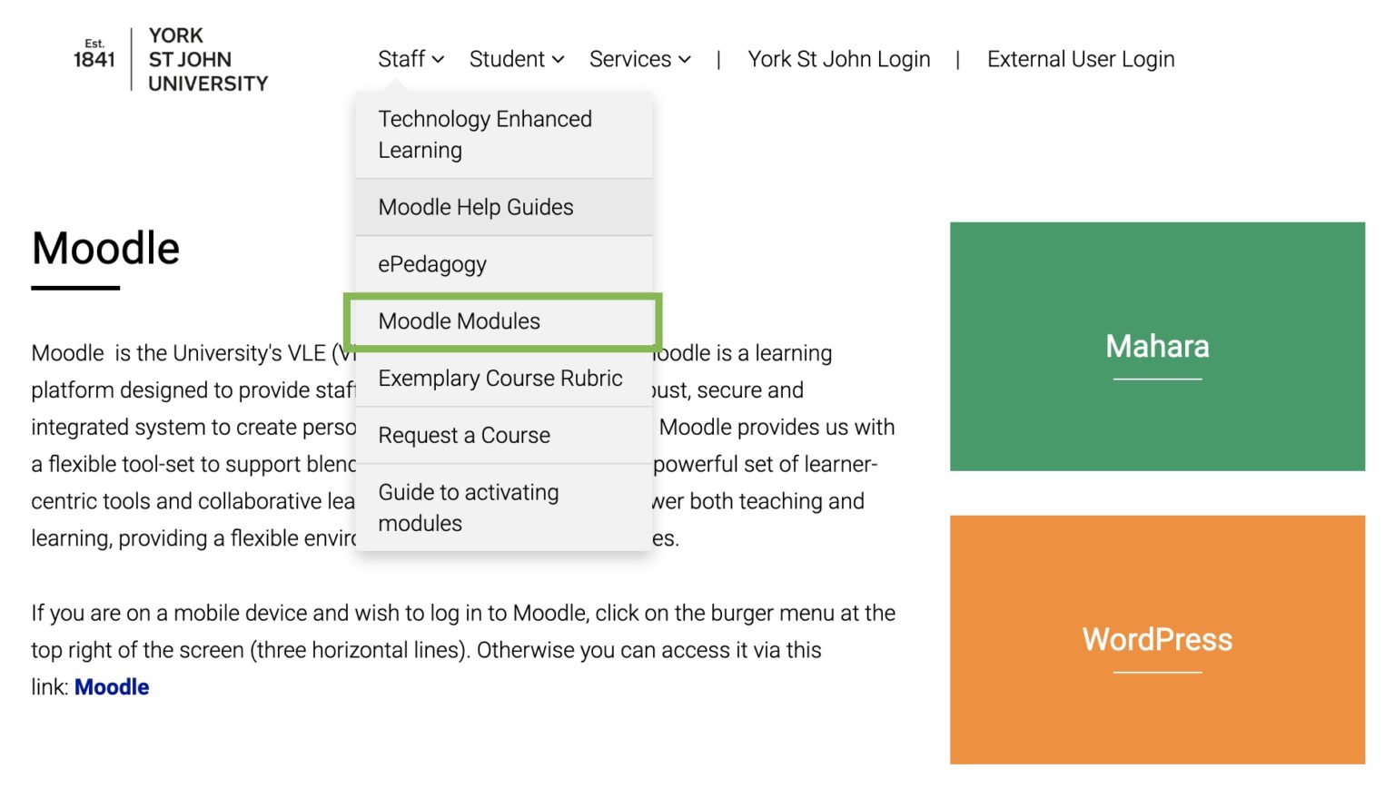Click the chevron beside Staff
This screenshot has width=1395, height=788.
pos(437,60)
